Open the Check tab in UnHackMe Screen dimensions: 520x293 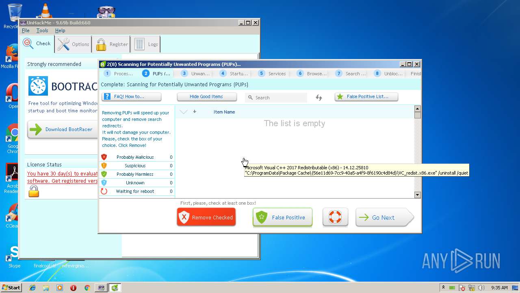pos(37,44)
